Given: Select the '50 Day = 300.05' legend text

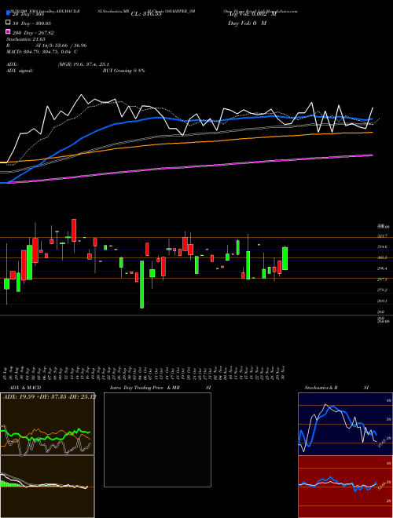Looking at the screenshot, I should (32, 24).
